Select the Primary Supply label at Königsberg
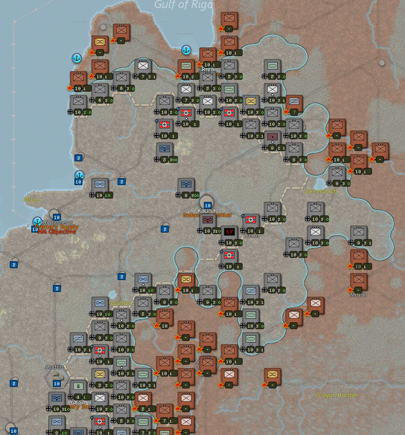This screenshot has width=405, height=435. click(57, 227)
